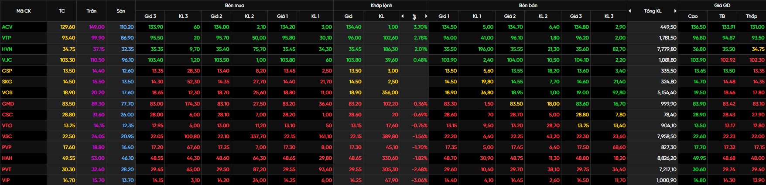Click ACV ceiling price 149.00
Image resolution: width=766 pixels, height=185 pixels.
point(97,27)
